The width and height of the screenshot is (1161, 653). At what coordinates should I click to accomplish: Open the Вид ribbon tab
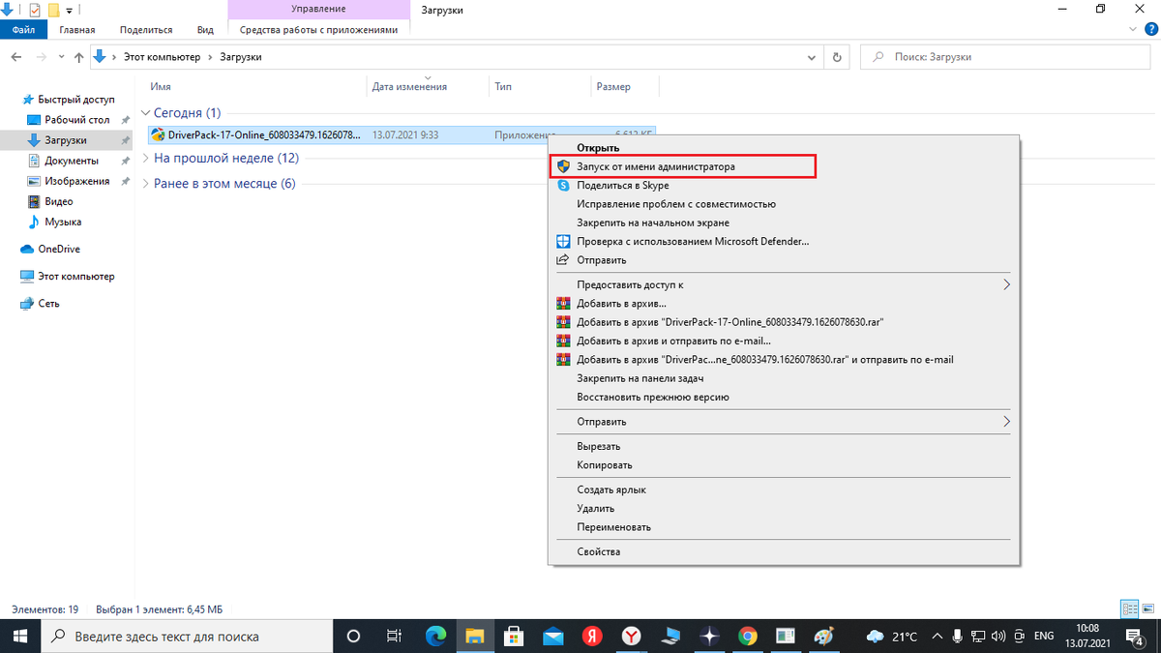pos(205,30)
